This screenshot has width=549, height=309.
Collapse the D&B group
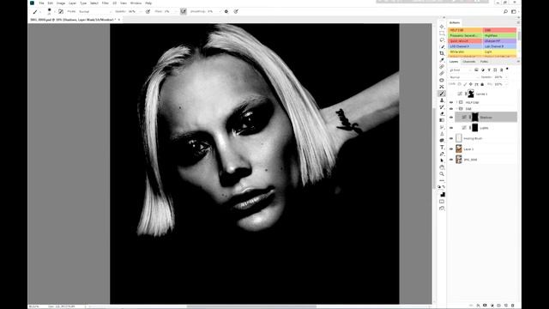457,109
